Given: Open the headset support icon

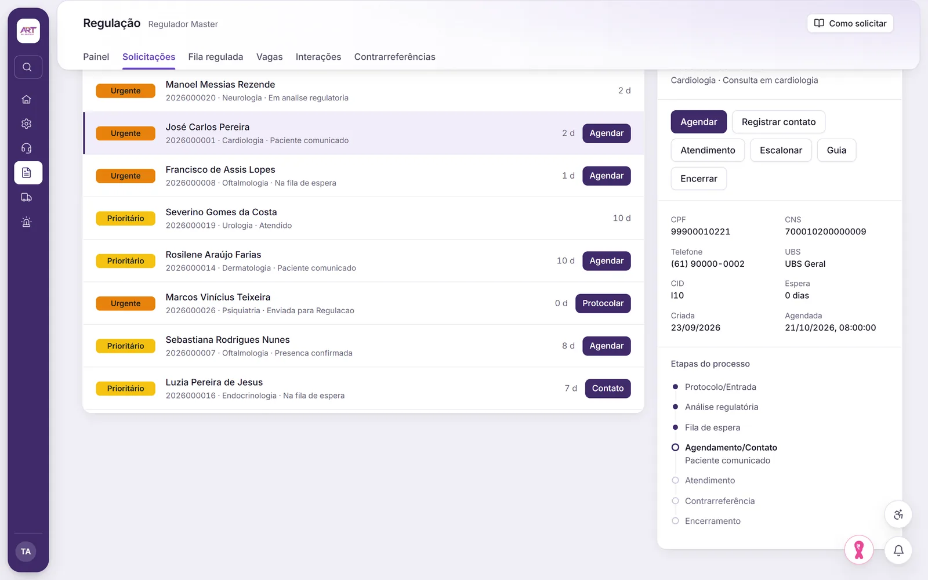Looking at the screenshot, I should (27, 148).
